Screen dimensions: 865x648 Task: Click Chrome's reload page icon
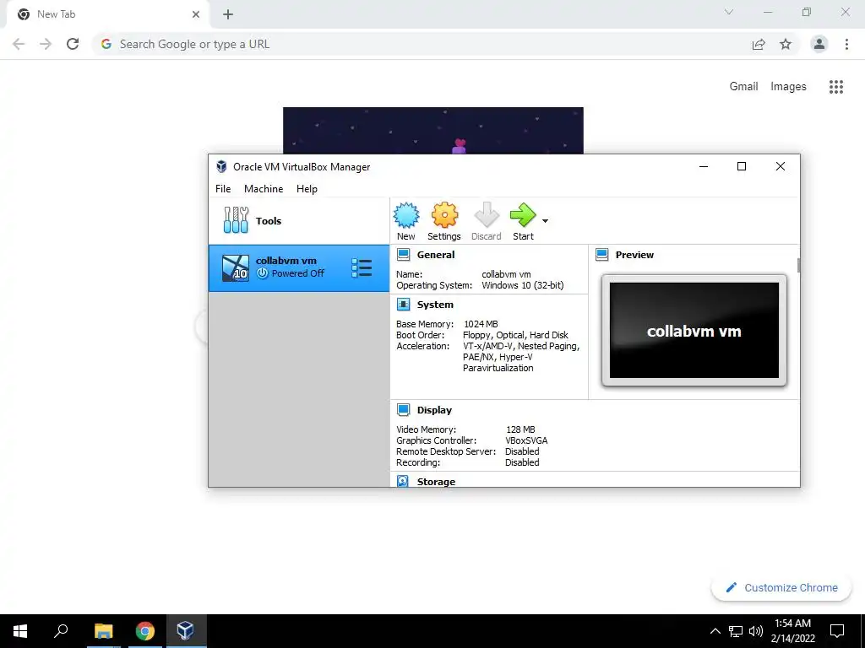pos(73,44)
